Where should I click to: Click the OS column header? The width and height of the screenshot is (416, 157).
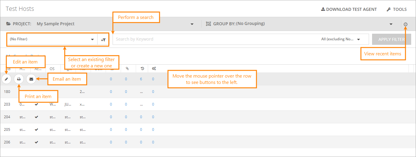(x=52, y=69)
